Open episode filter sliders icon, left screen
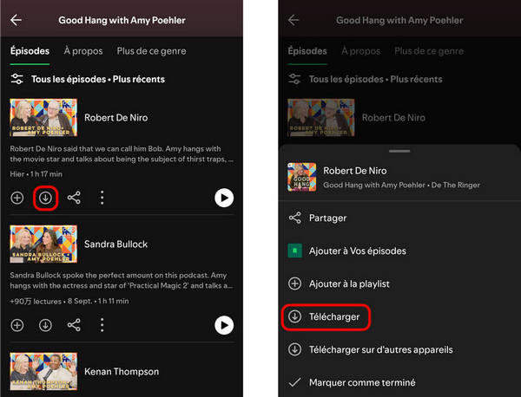The width and height of the screenshot is (521, 397). [17, 79]
